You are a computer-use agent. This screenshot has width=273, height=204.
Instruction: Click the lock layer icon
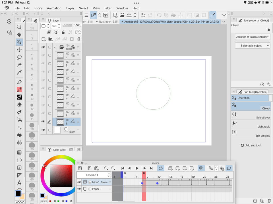[x=63, y=32]
